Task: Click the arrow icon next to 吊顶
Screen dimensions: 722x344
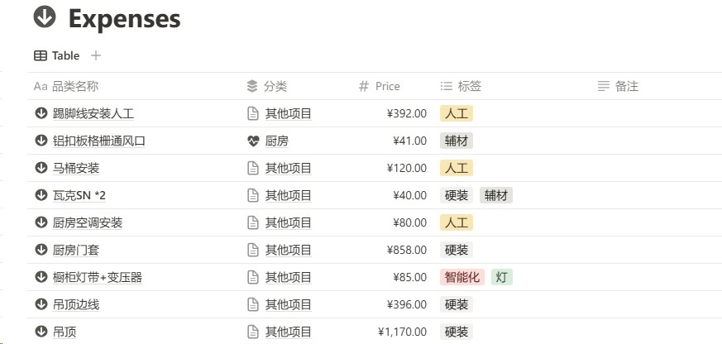Action: click(x=41, y=332)
